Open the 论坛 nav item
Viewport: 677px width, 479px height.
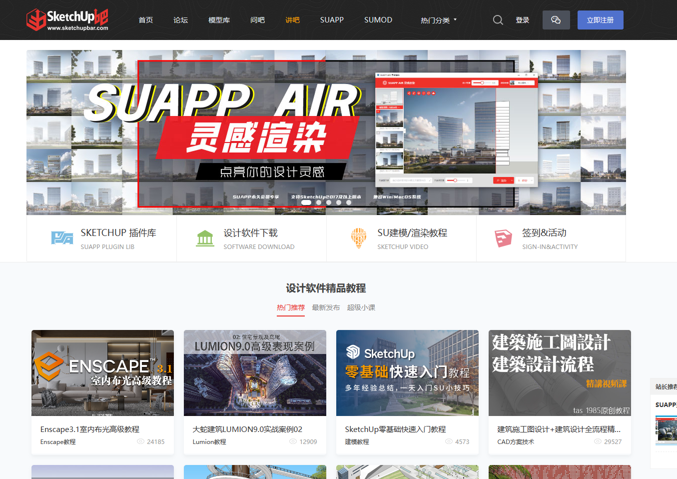click(181, 20)
